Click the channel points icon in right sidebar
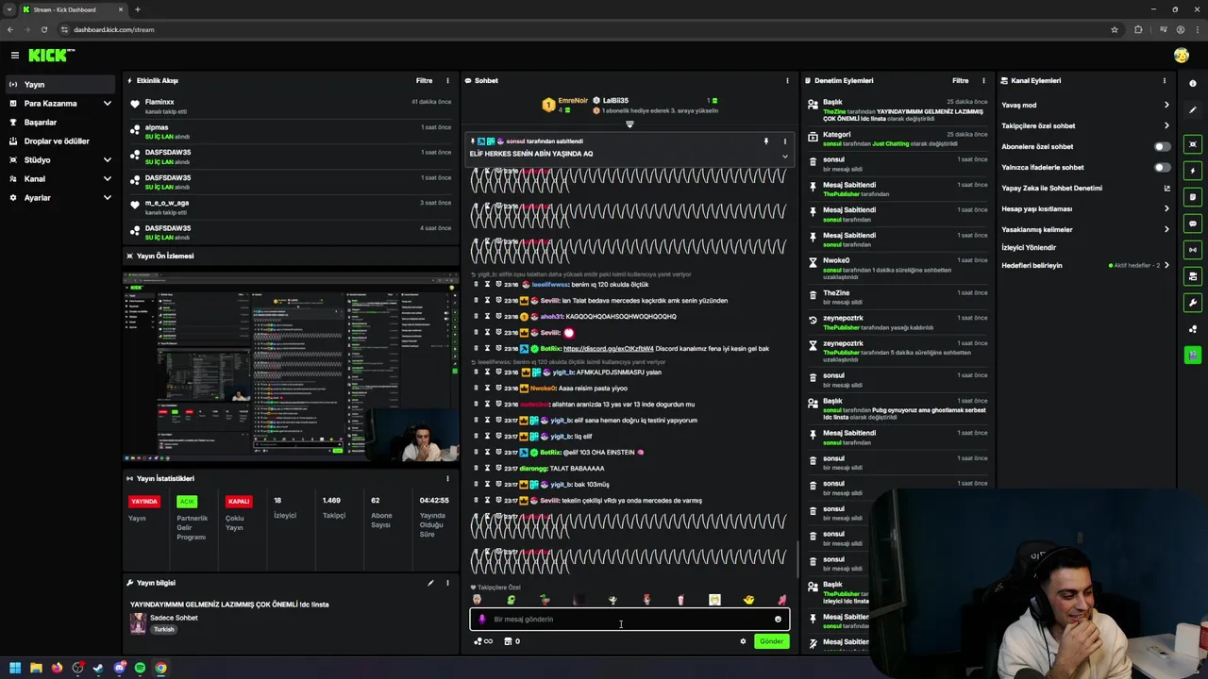This screenshot has height=679, width=1208. coord(1193,329)
